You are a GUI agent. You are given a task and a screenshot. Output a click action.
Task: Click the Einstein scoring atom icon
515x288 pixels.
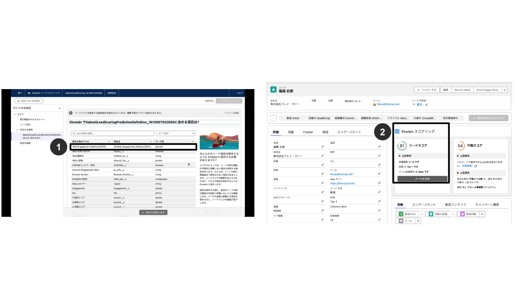tap(397, 131)
